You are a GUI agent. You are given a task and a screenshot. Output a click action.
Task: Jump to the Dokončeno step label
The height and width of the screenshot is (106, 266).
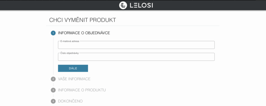[70, 101]
